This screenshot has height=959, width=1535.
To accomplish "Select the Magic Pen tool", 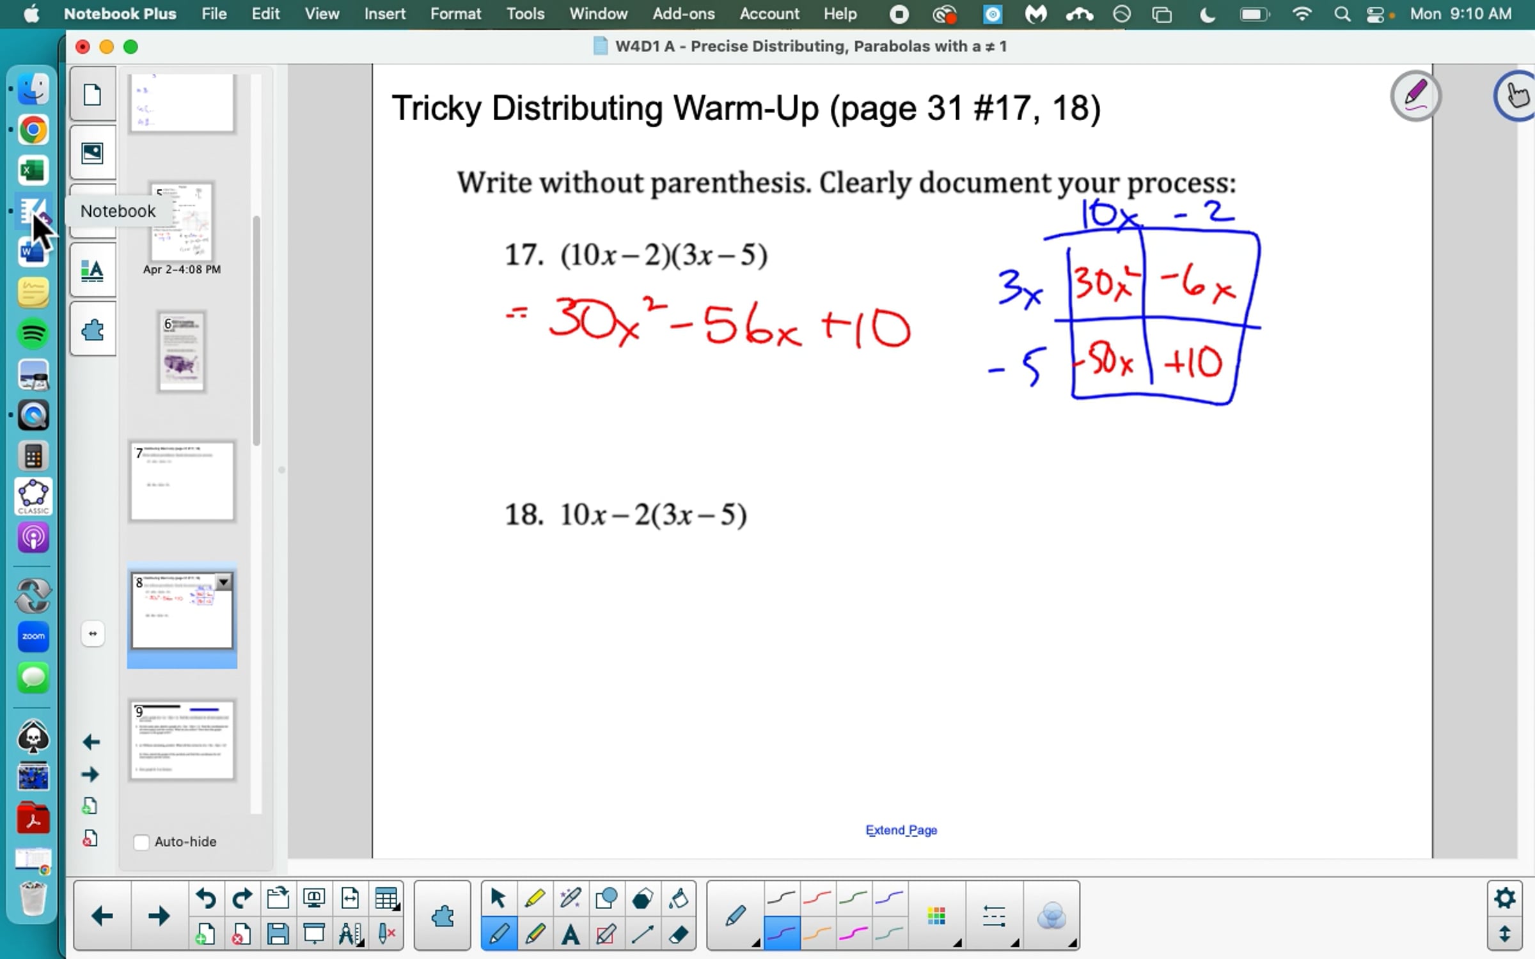I will [571, 899].
